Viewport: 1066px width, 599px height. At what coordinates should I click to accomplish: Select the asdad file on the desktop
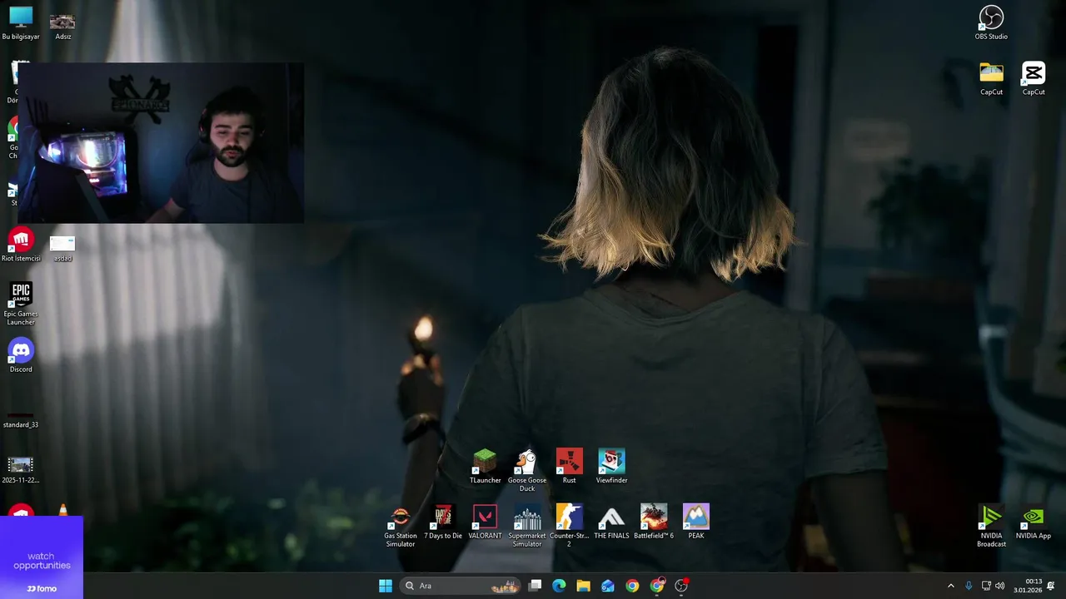[x=62, y=248]
